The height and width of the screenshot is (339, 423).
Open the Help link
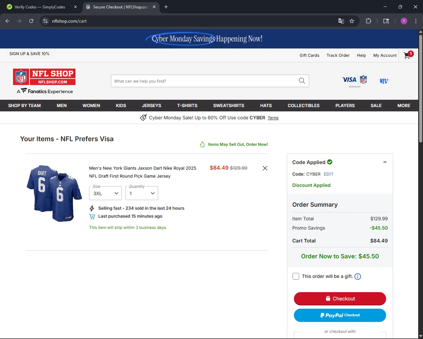[x=362, y=55]
